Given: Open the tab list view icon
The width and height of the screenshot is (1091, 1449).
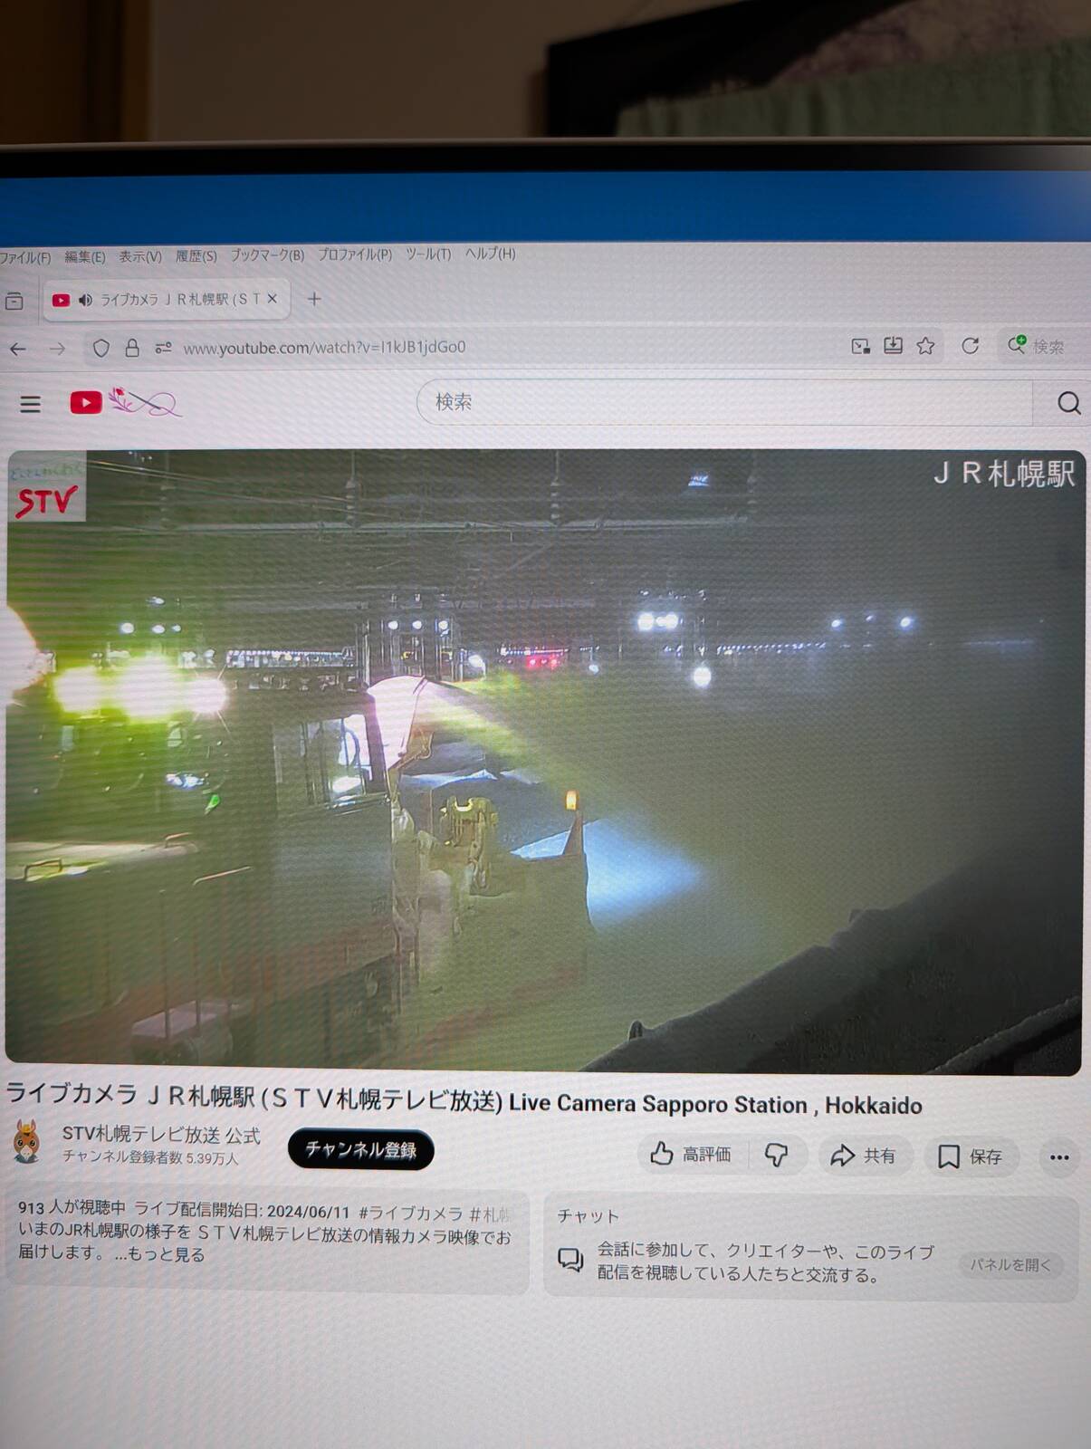Looking at the screenshot, I should click(x=14, y=301).
